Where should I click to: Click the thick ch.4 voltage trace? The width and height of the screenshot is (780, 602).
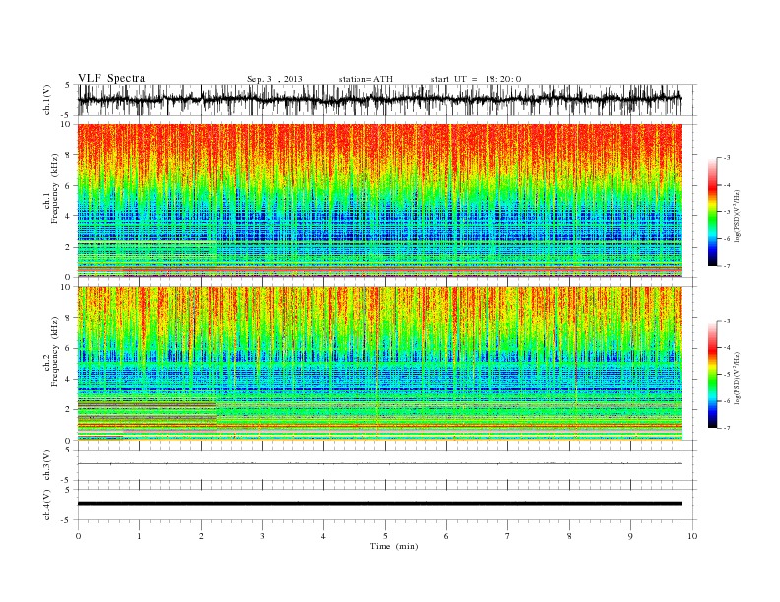pos(379,504)
